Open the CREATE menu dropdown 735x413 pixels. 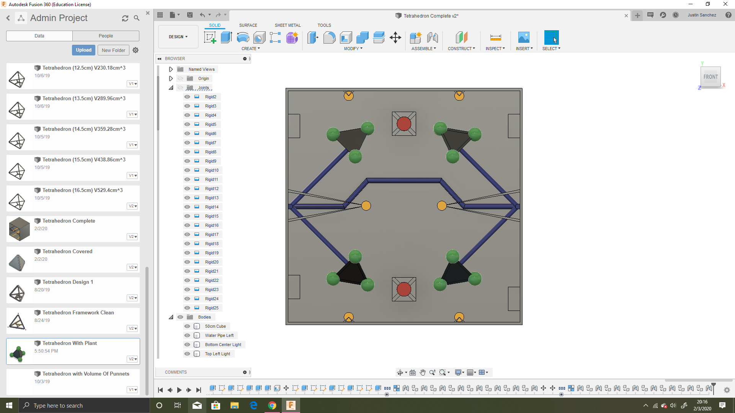pyautogui.click(x=250, y=49)
